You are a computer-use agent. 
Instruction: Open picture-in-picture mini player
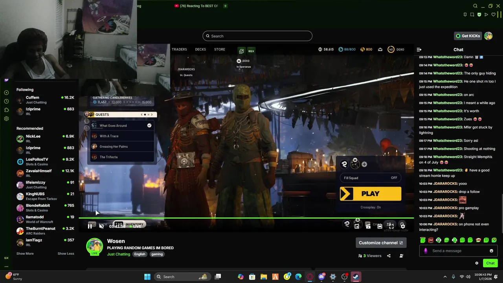357,226
